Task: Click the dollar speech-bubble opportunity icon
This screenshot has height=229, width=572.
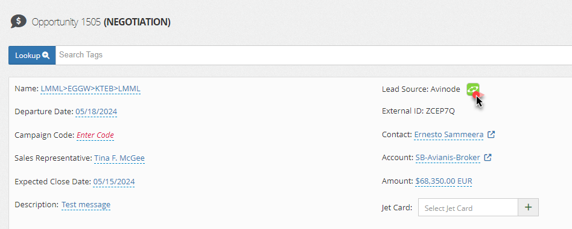Action: [18, 22]
